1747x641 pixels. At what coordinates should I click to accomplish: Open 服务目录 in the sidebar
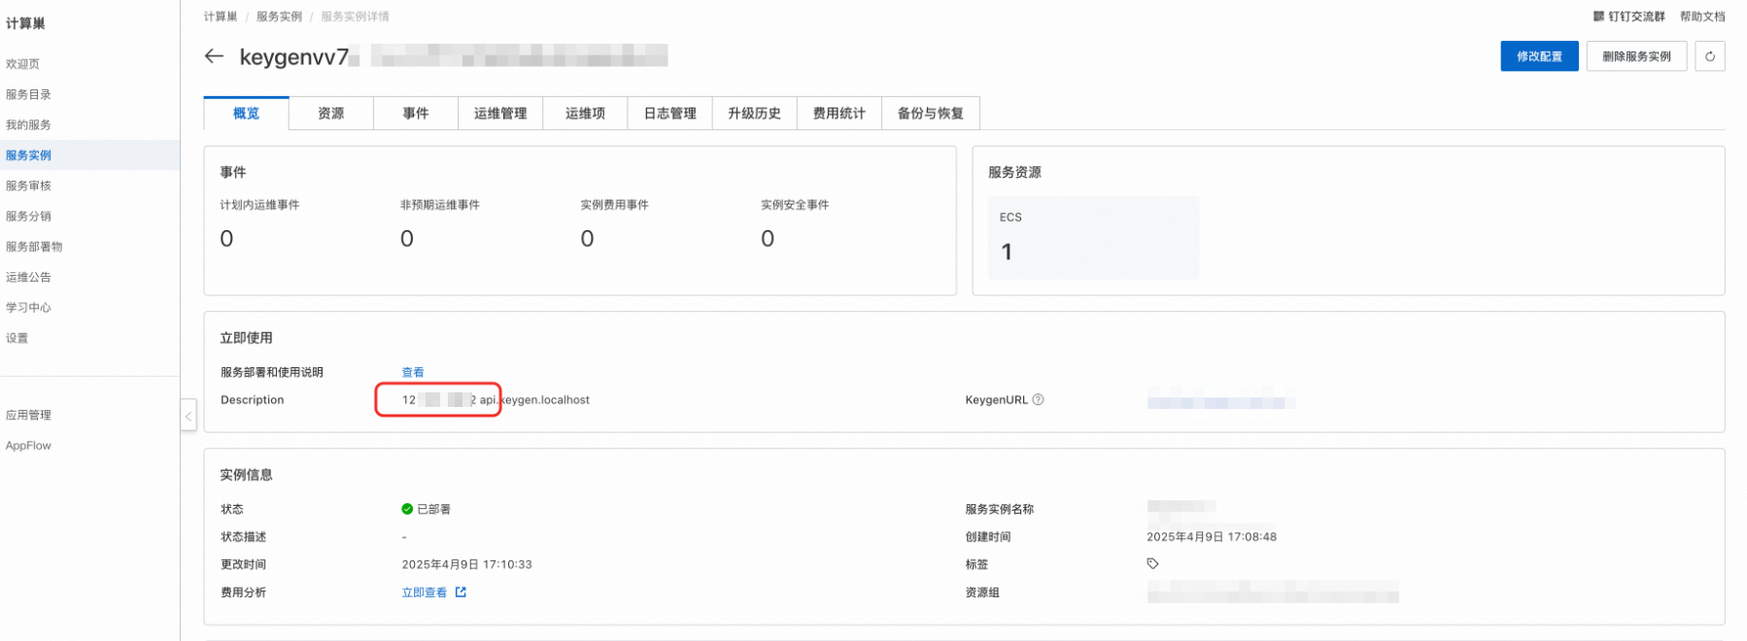[28, 94]
